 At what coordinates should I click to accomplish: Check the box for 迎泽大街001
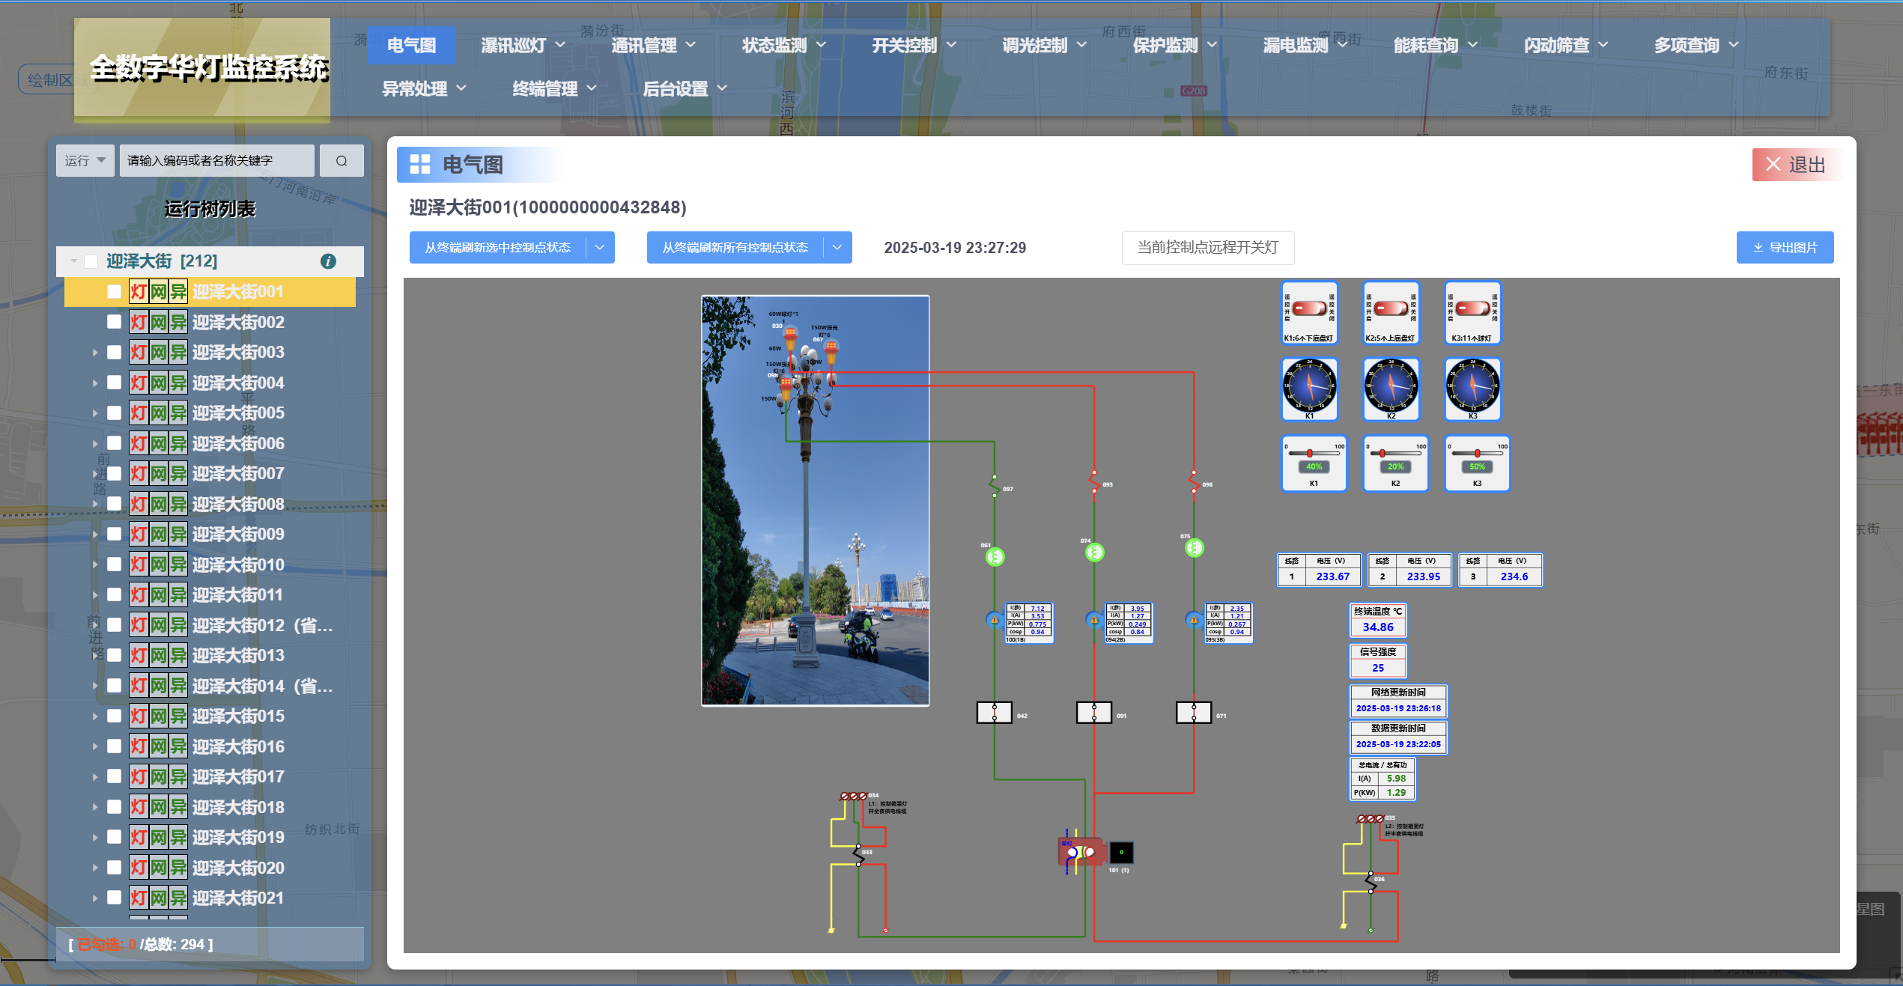coord(114,292)
